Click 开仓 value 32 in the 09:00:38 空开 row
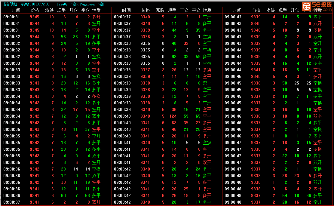 186,44
